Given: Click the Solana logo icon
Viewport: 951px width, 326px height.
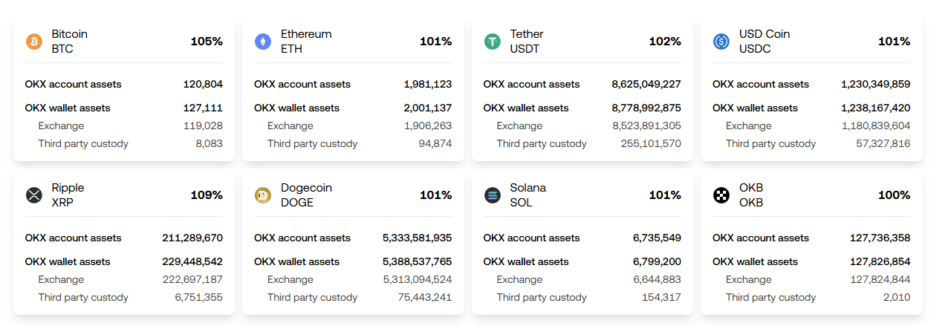Looking at the screenshot, I should pos(493,195).
